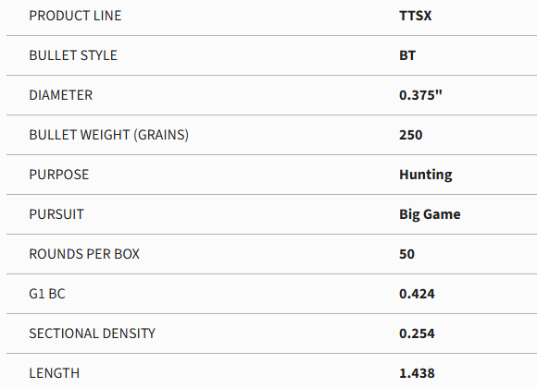Select the BT bullet style value
Screen dimensions: 537x388
point(407,55)
